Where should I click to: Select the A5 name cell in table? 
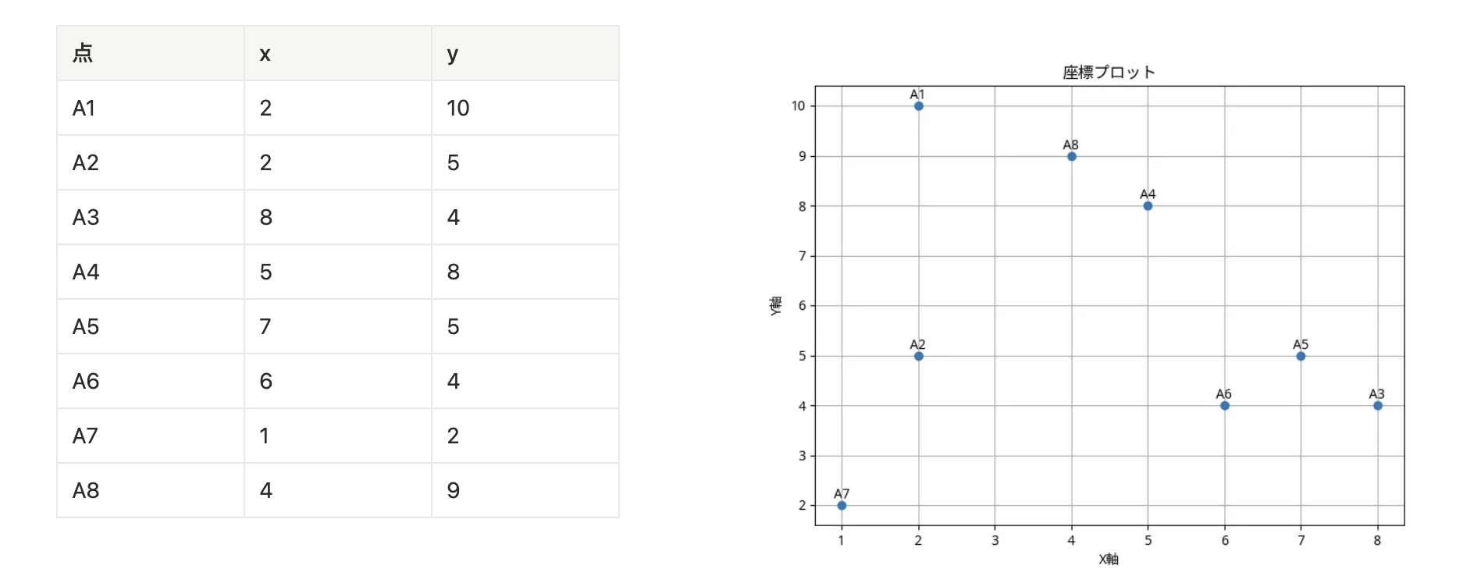tap(86, 327)
